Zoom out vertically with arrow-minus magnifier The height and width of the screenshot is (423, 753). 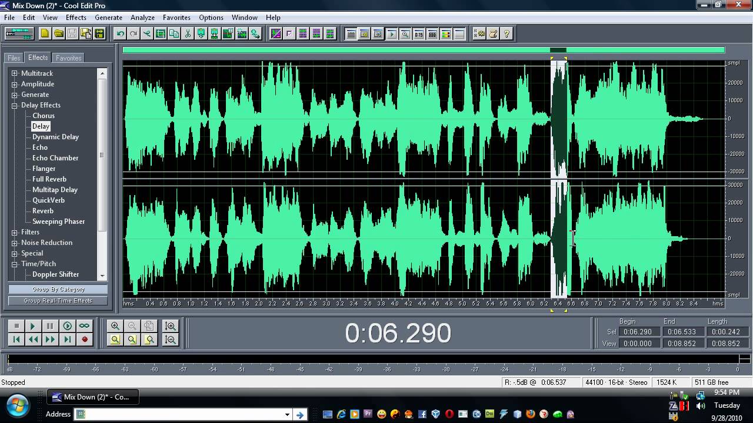[171, 339]
